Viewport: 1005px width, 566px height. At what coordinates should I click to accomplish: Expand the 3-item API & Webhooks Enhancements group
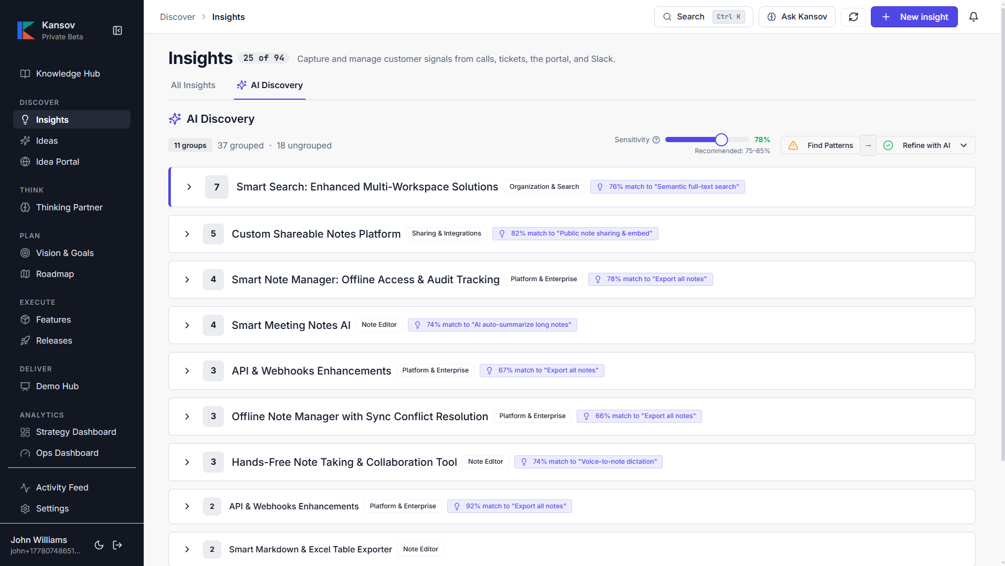187,371
